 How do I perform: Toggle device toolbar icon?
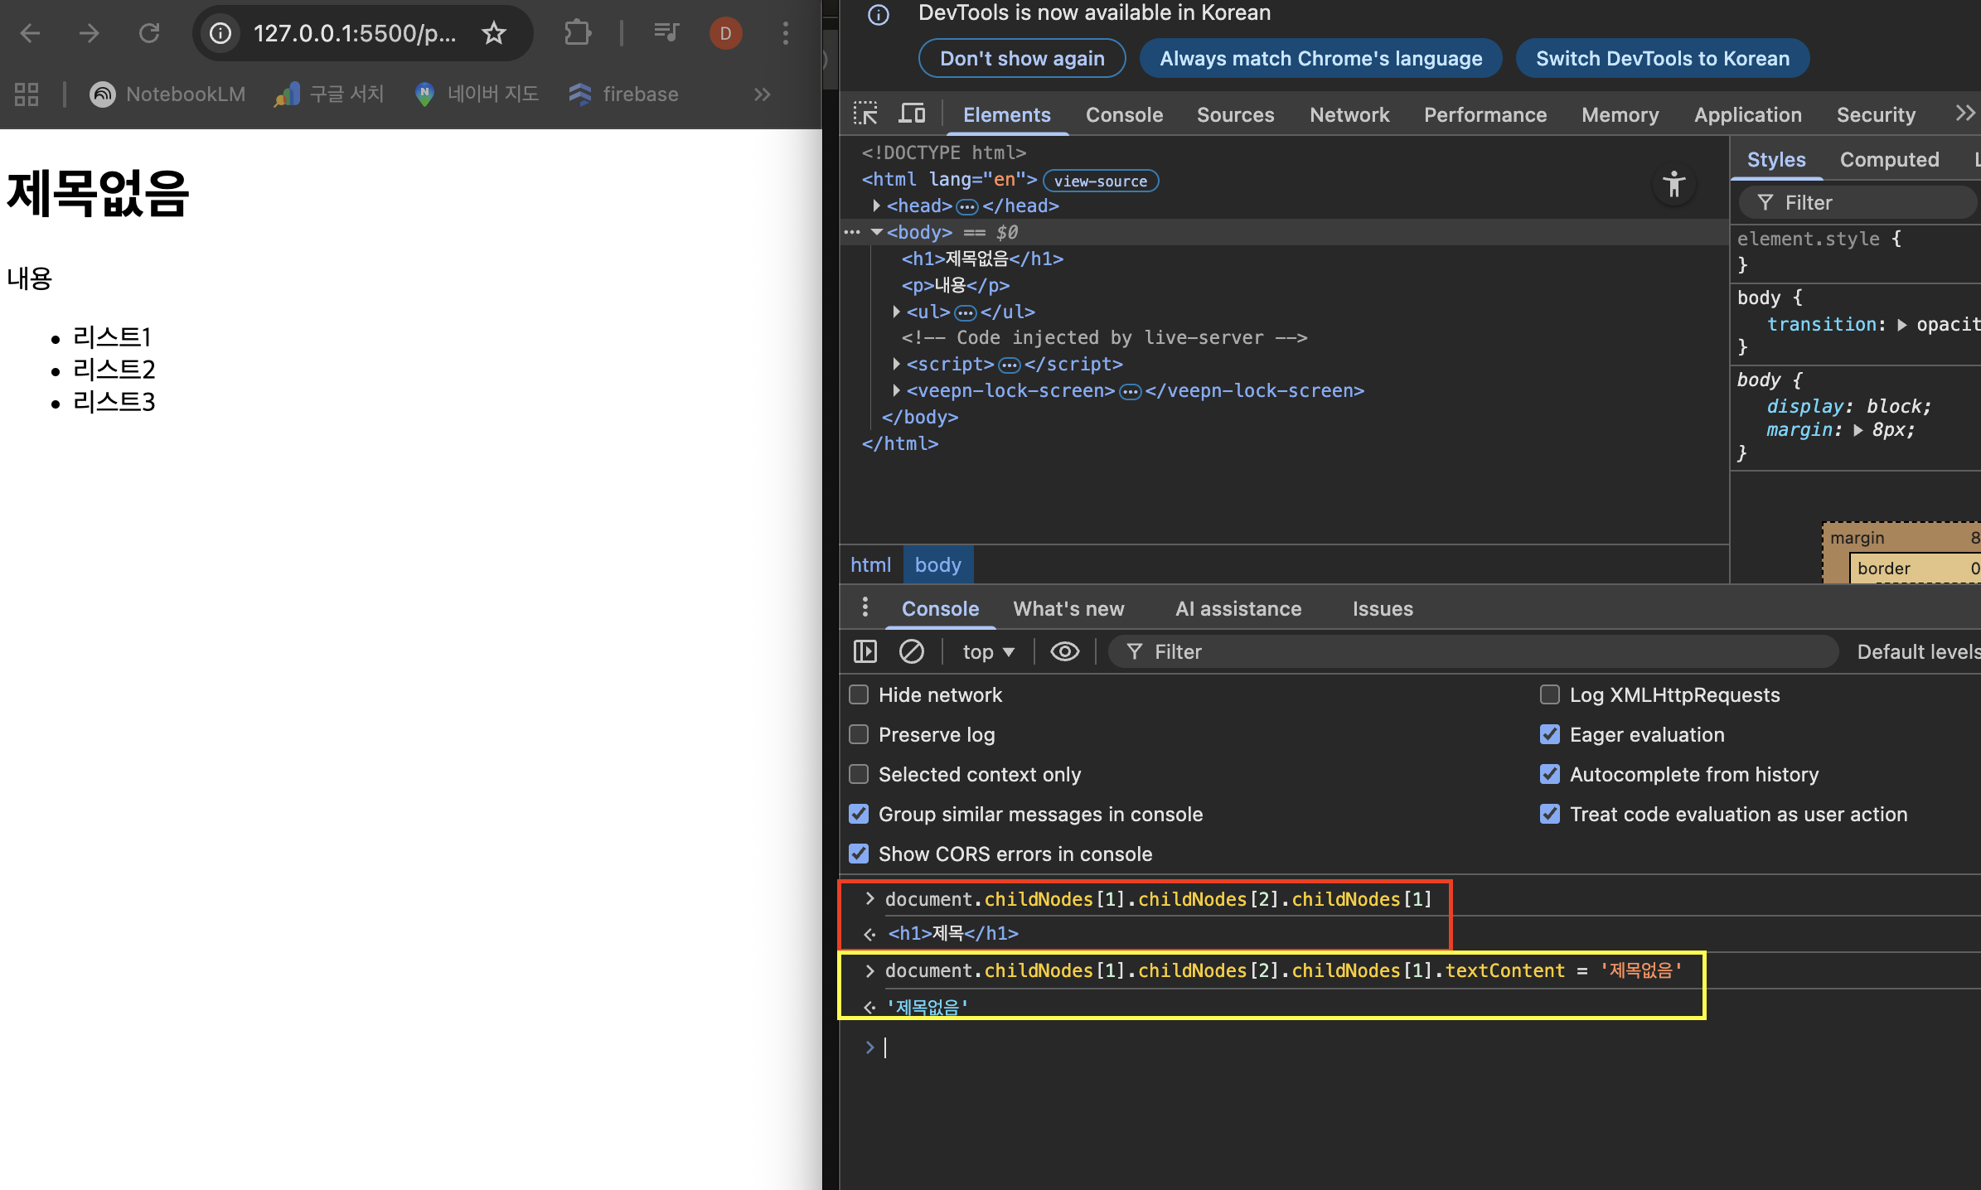tap(912, 114)
